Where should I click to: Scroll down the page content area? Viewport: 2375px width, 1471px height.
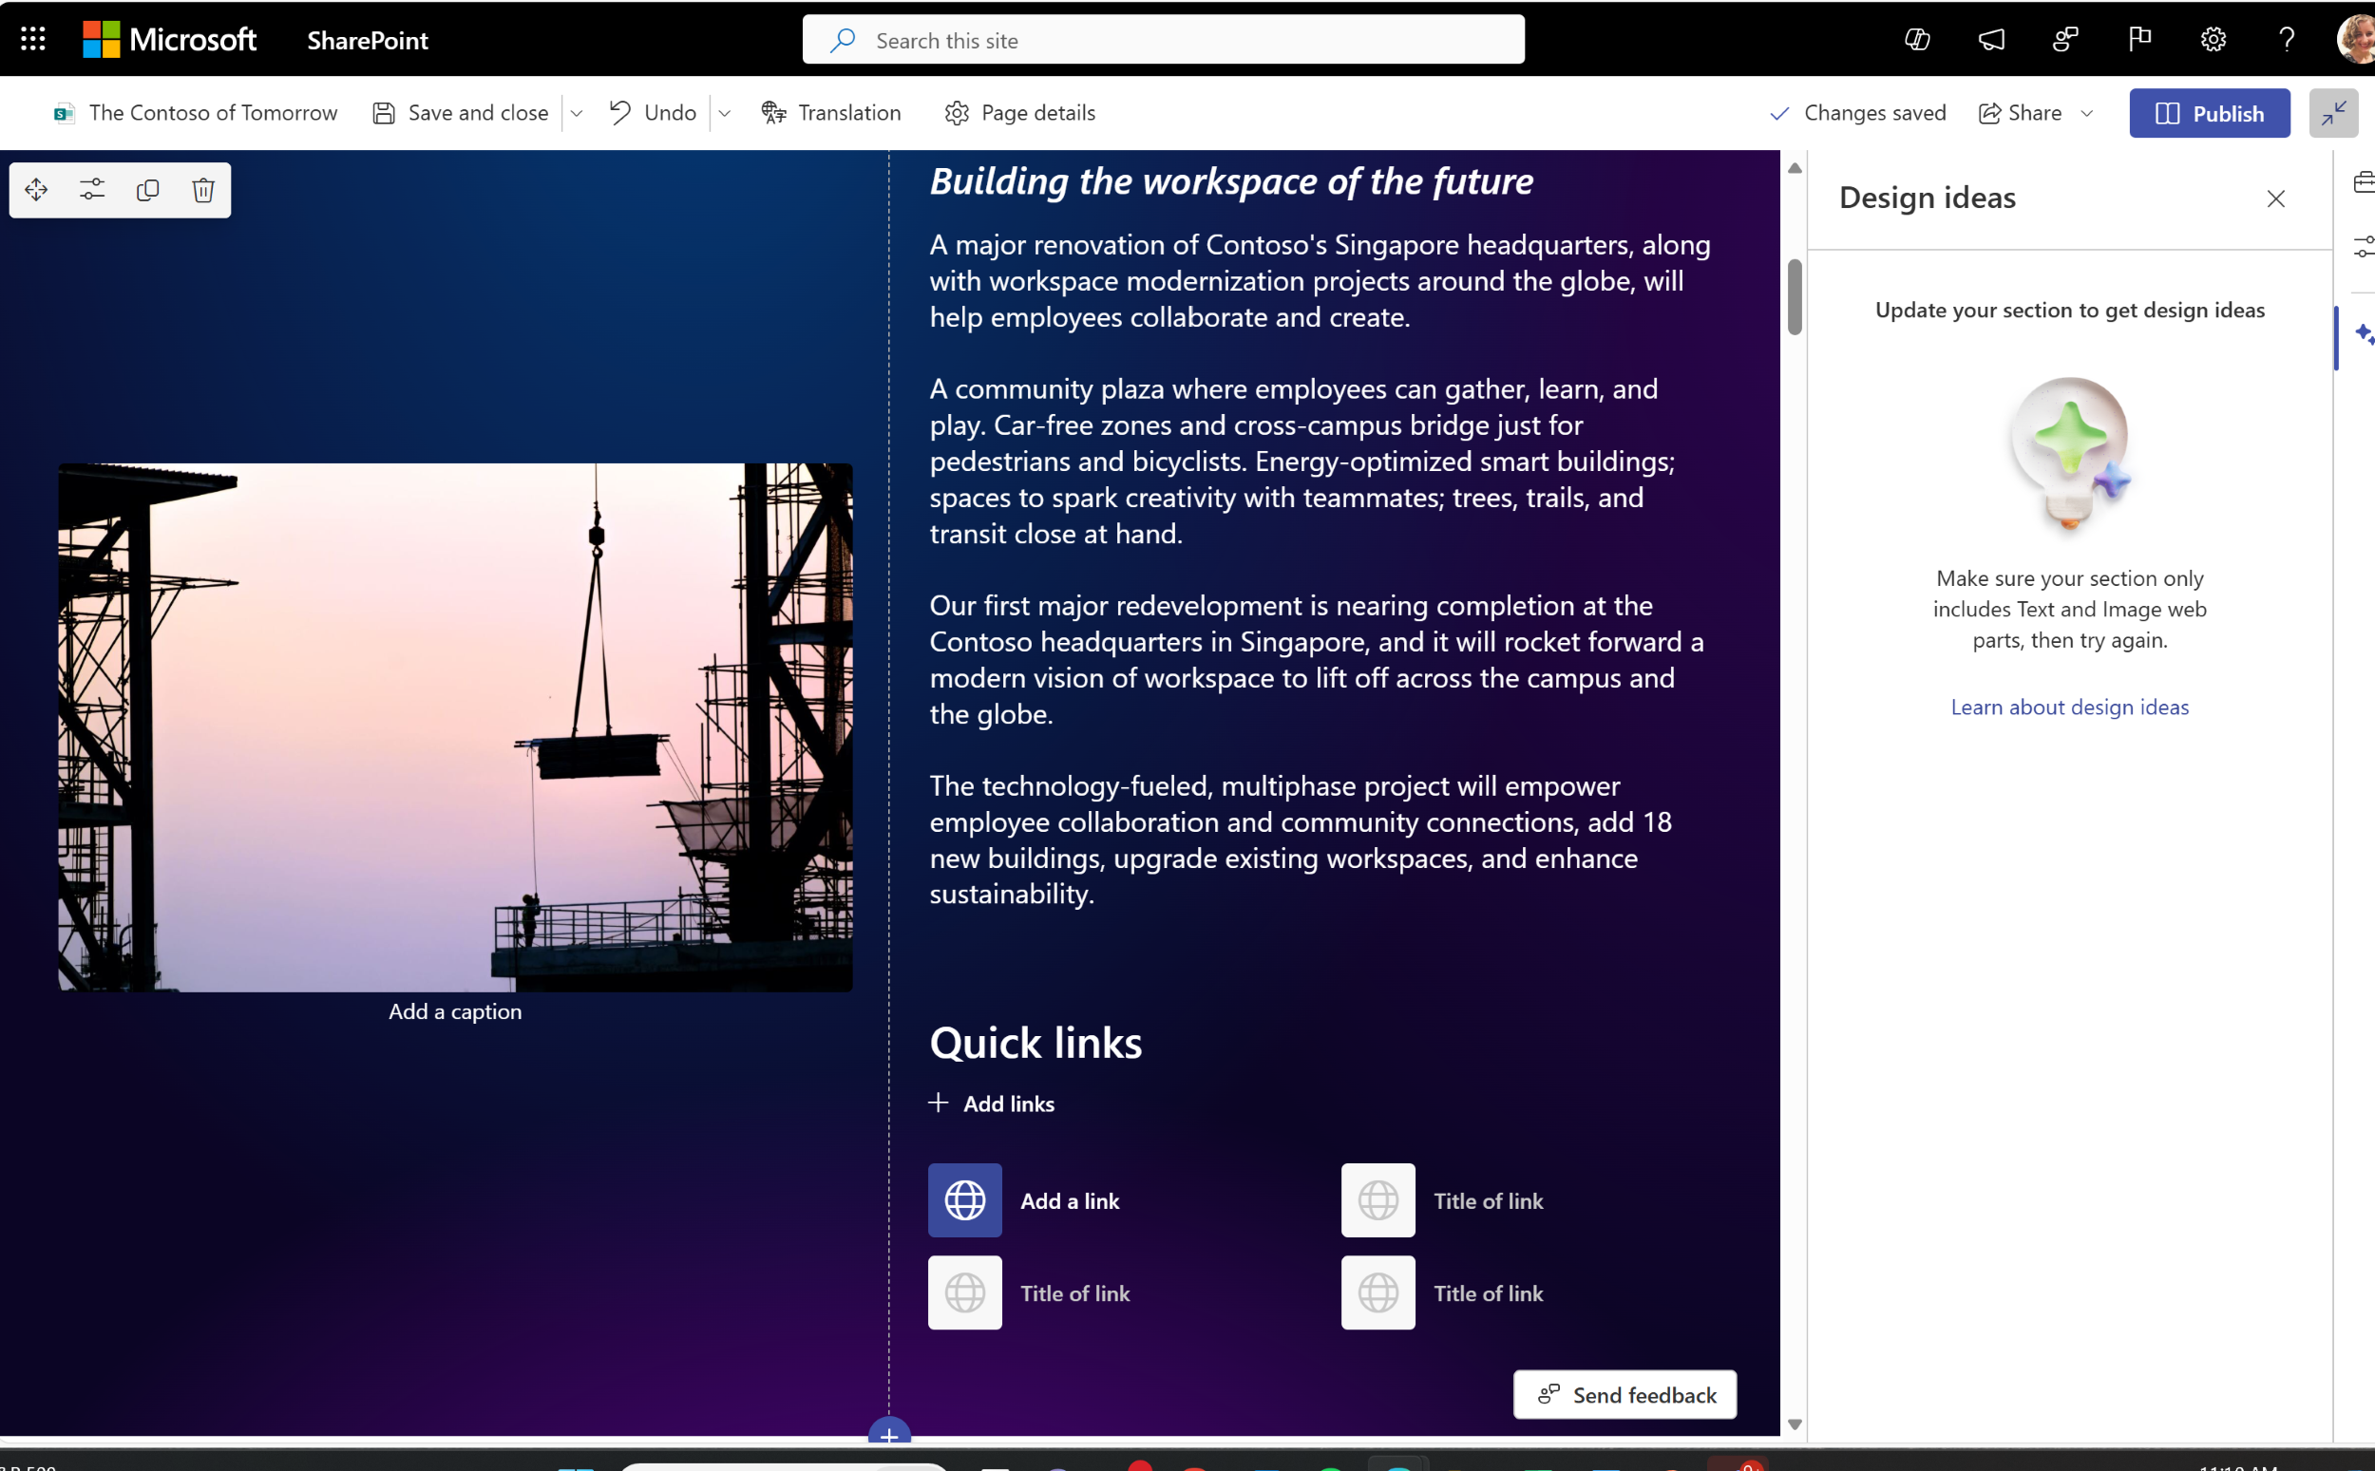[1794, 1424]
